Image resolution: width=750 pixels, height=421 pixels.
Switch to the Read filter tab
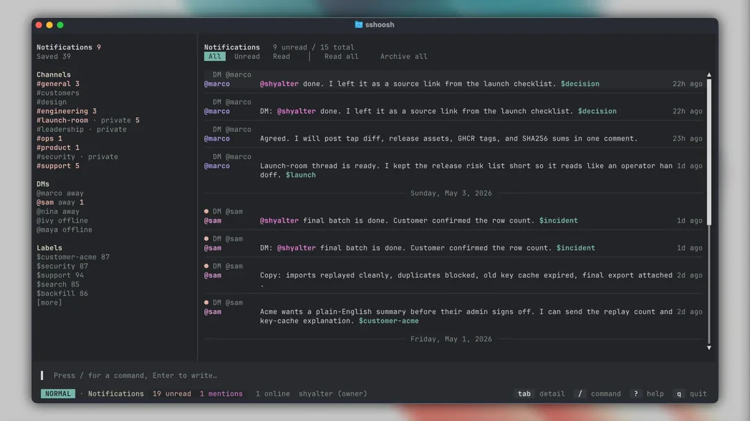click(281, 56)
